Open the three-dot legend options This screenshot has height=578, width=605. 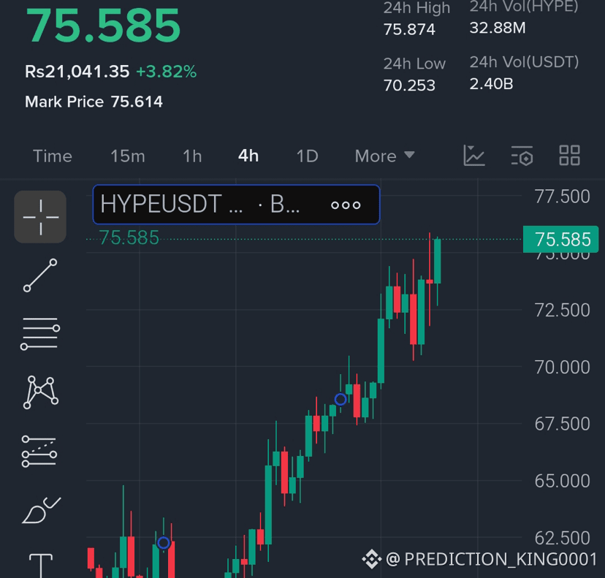click(346, 205)
